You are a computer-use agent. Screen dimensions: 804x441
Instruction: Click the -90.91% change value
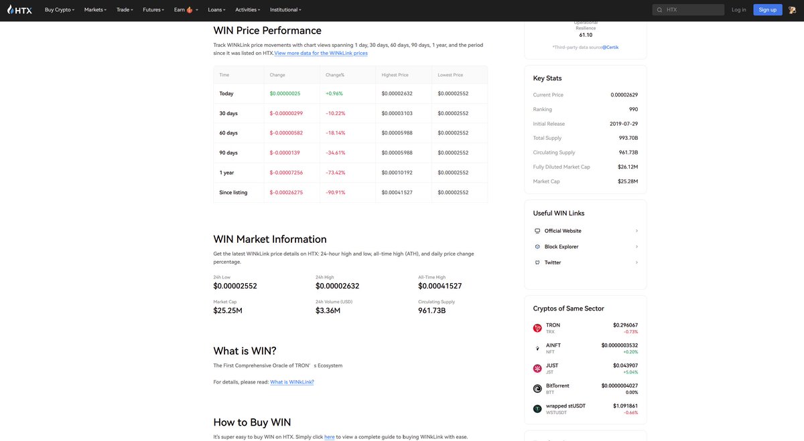[336, 193]
